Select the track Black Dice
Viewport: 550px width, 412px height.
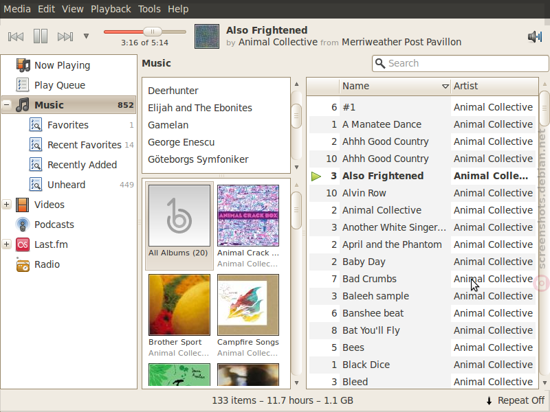pyautogui.click(x=422, y=365)
